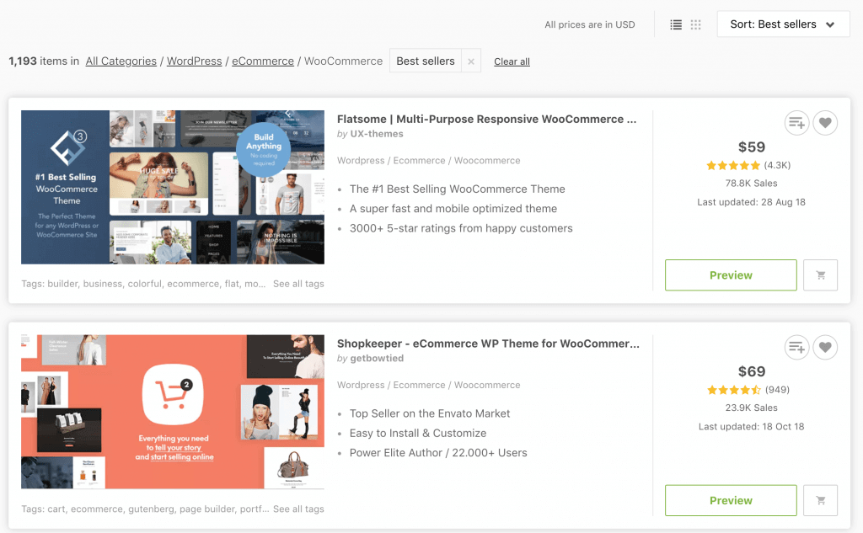Click the Best sellers filter label

tap(426, 61)
